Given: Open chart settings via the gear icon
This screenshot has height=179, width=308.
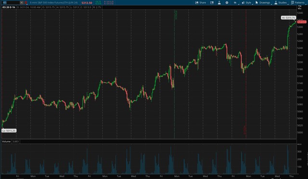Looking at the screenshot, I should [x=227, y=2].
